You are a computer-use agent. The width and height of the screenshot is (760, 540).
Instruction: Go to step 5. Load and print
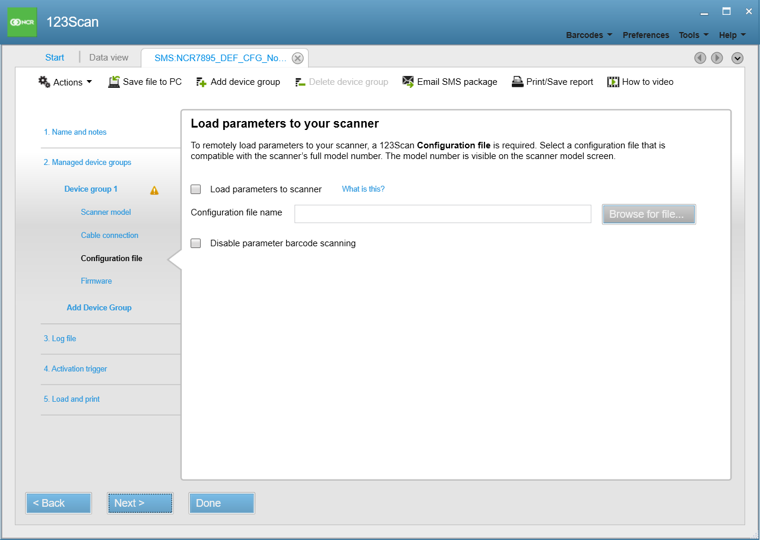click(x=72, y=399)
